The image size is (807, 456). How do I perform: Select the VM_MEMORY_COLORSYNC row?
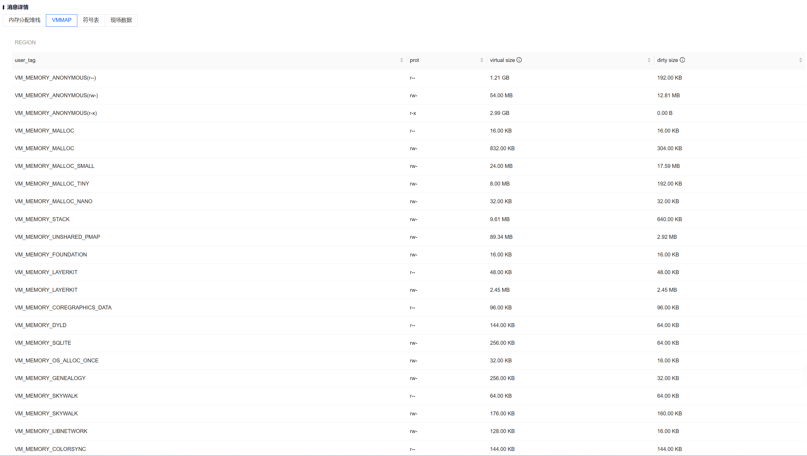point(50,449)
